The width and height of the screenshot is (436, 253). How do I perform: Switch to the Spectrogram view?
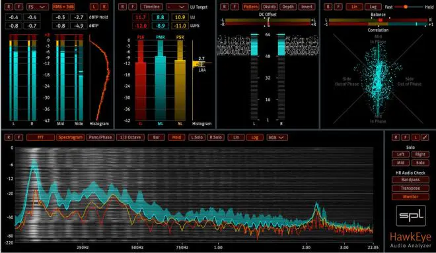(70, 137)
